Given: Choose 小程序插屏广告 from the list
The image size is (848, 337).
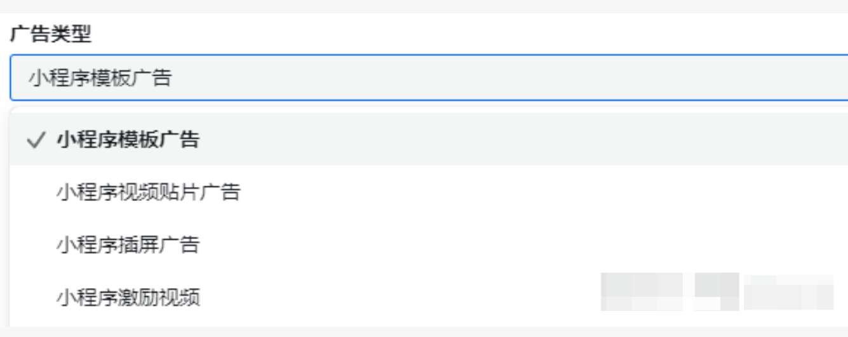Looking at the screenshot, I should tap(128, 245).
